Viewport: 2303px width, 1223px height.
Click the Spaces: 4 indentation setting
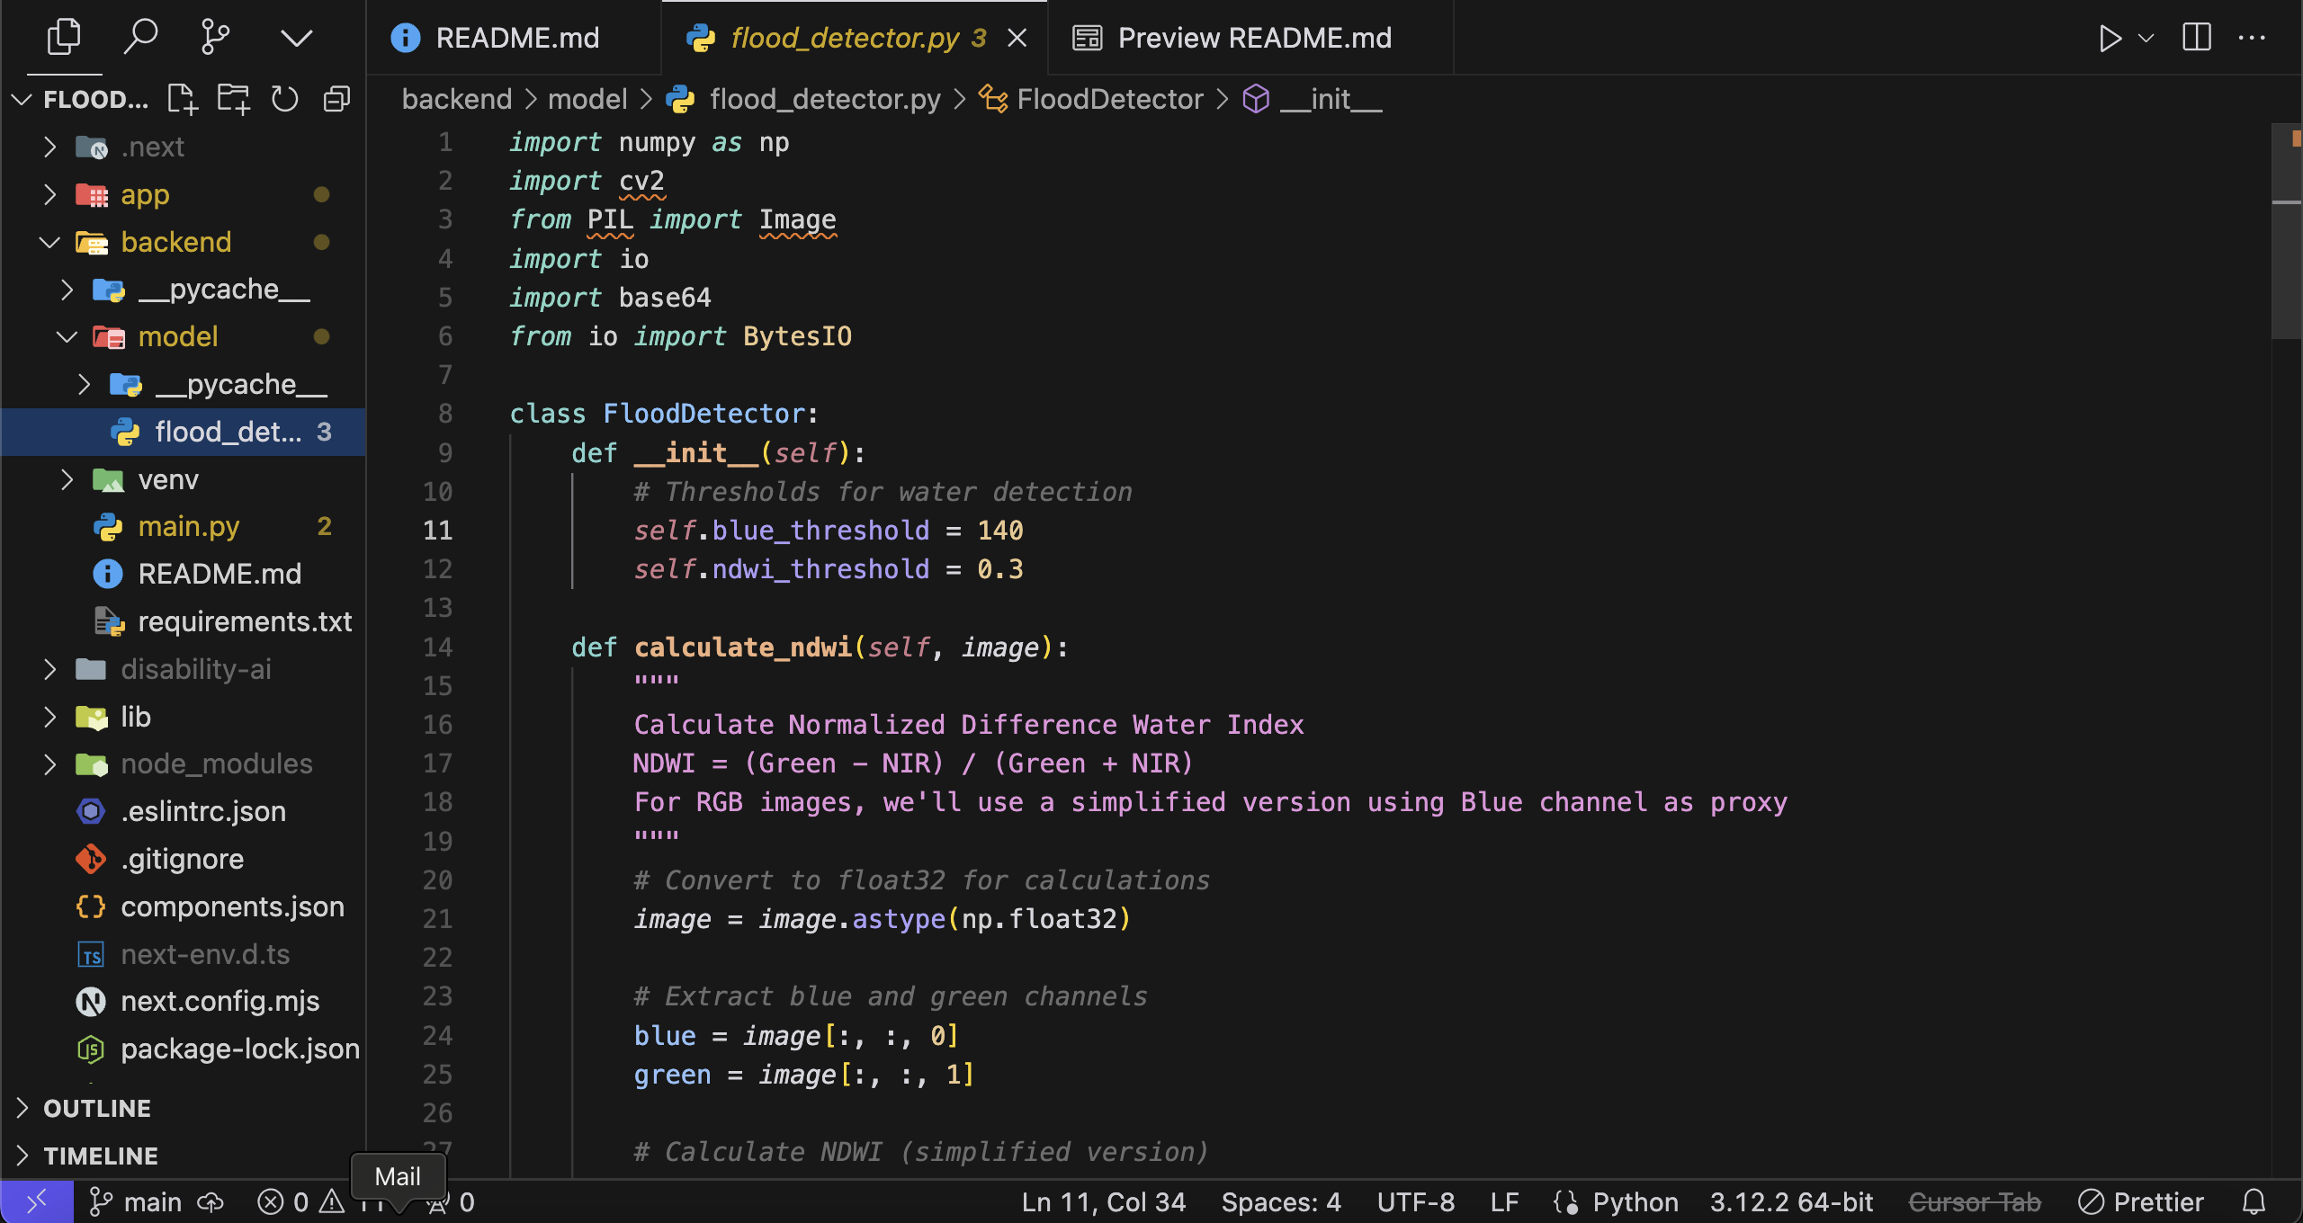[1280, 1201]
